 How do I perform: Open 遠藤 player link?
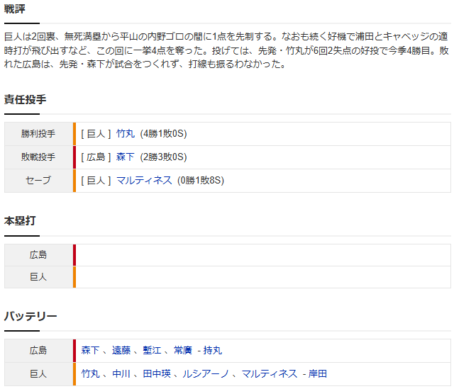tap(121, 350)
